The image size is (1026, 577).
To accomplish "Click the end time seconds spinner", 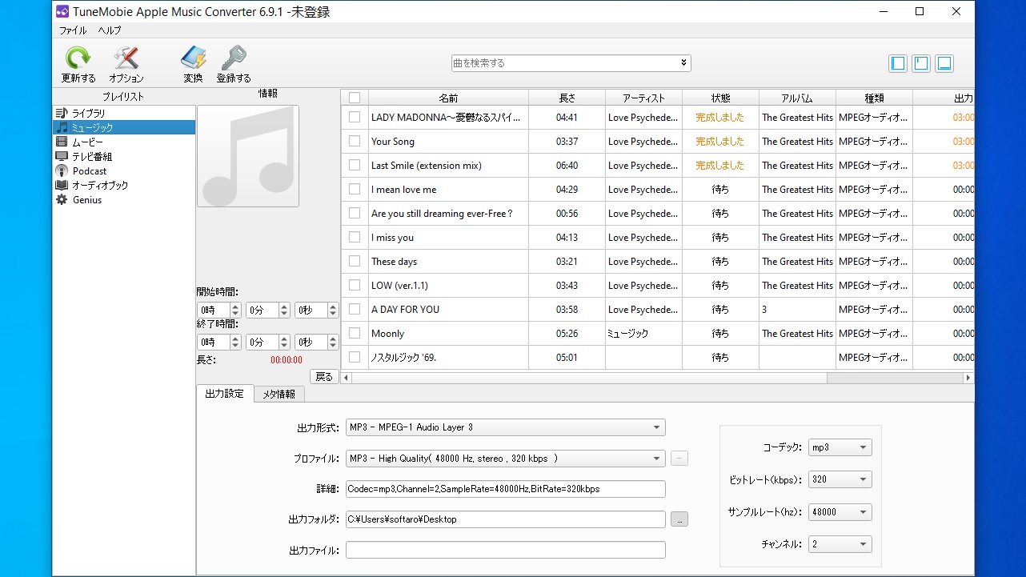I will pyautogui.click(x=317, y=342).
